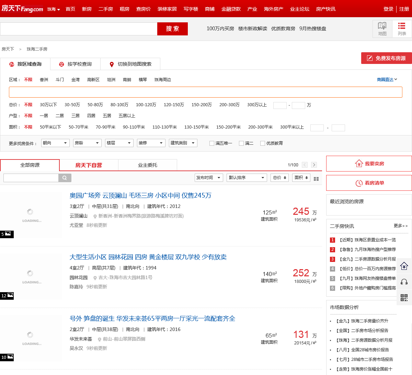
Task: Click 我要卖房 button
Action: coord(369,164)
